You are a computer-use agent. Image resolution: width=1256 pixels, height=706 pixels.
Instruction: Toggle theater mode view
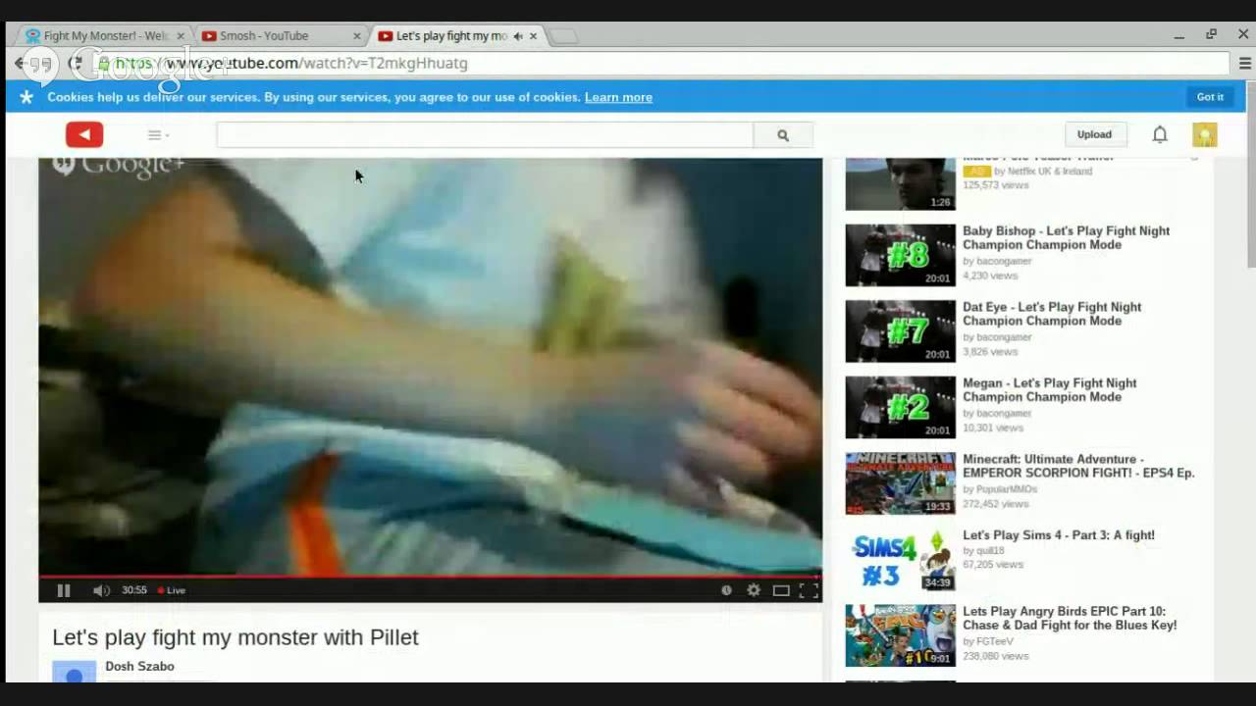coord(781,590)
